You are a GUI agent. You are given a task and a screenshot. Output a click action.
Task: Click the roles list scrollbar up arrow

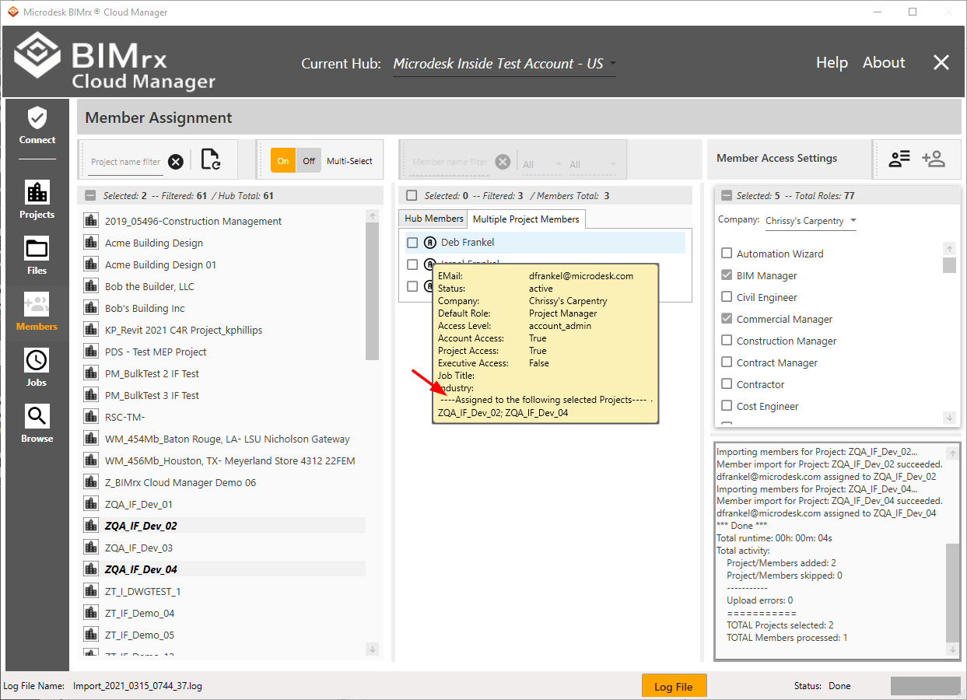(x=949, y=248)
